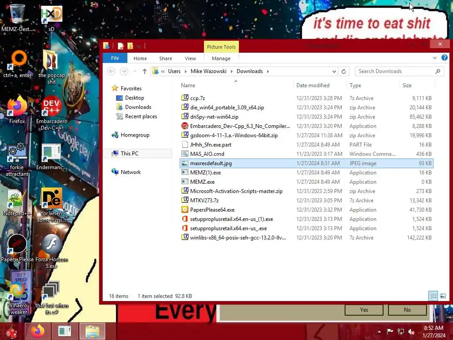Open the Share ribbon tab
453x340 pixels.
coord(165,58)
